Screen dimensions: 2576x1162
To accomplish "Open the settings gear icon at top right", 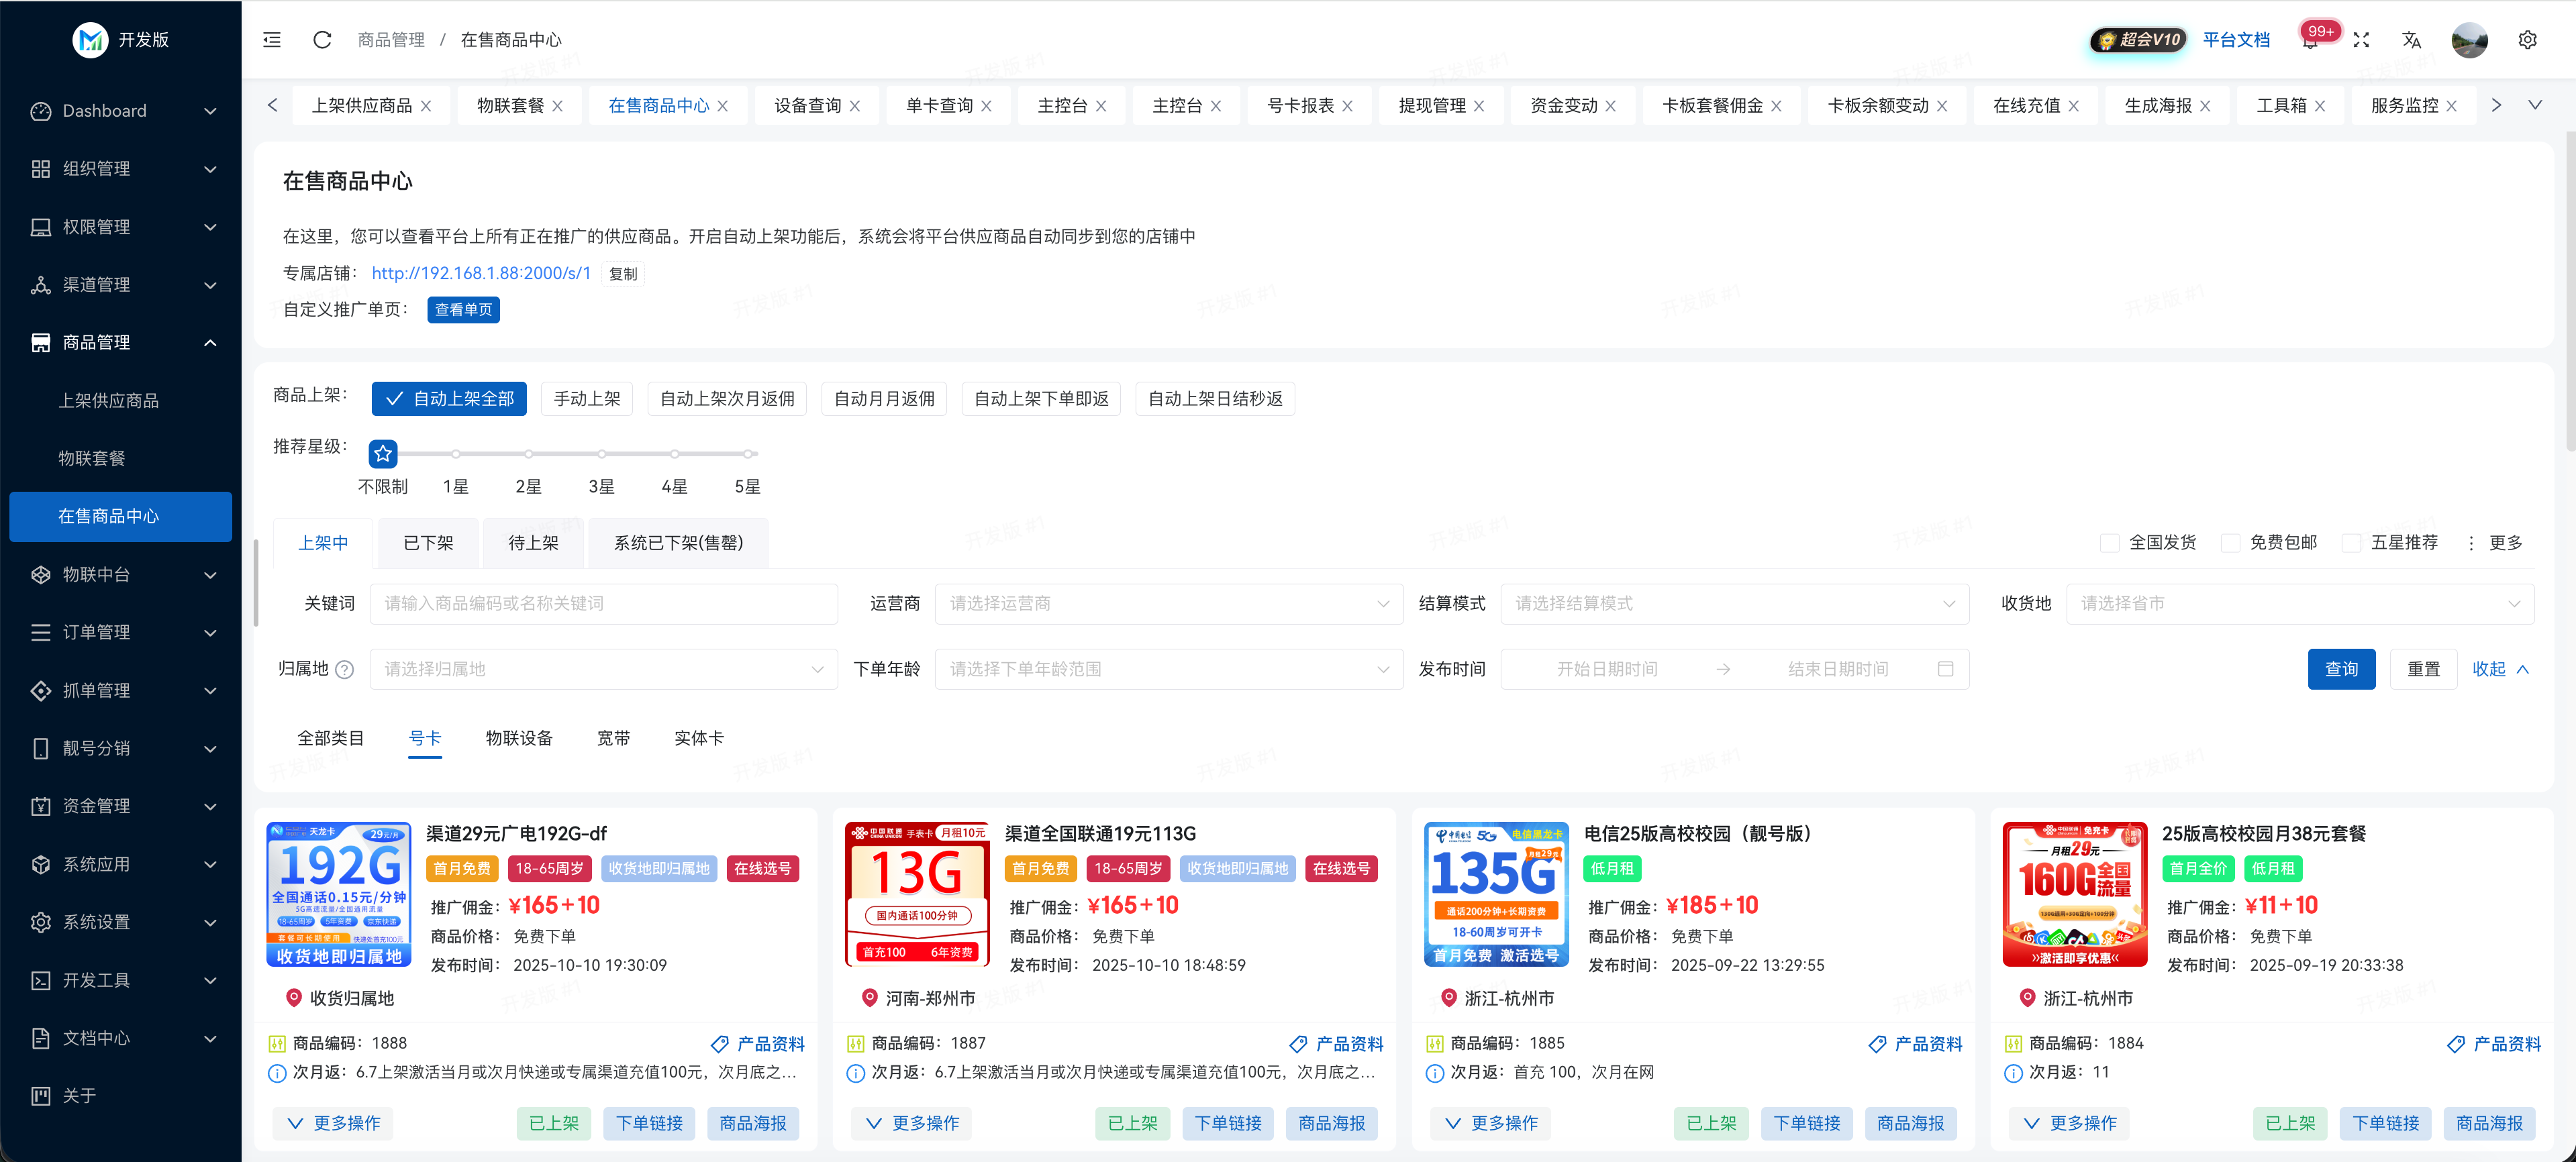I will click(2527, 40).
